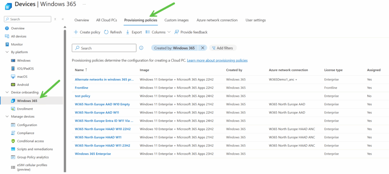This screenshot has width=389, height=174.
Task: Select Compliance in the sidebar
Action: coord(25,133)
